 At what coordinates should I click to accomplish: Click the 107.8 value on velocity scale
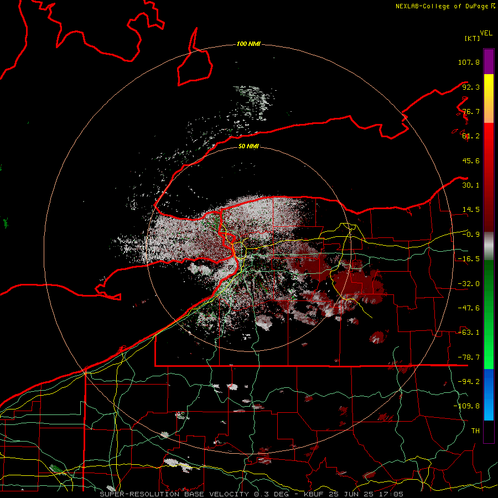tap(469, 62)
